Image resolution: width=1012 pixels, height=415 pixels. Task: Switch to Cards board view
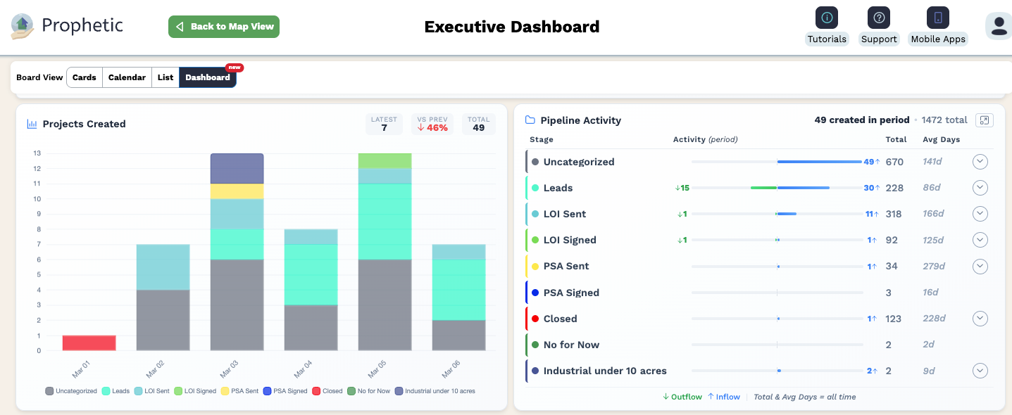[85, 77]
